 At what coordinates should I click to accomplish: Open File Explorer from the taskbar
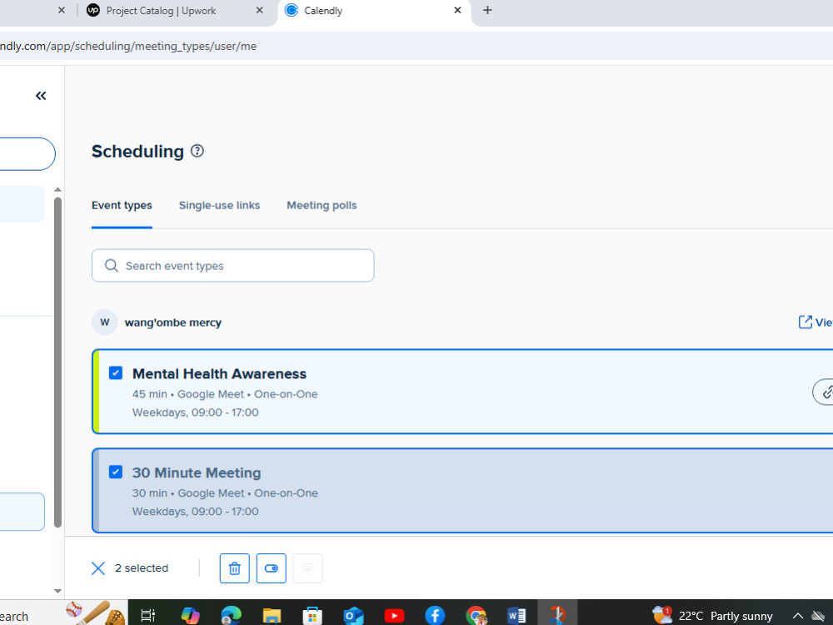[272, 616]
